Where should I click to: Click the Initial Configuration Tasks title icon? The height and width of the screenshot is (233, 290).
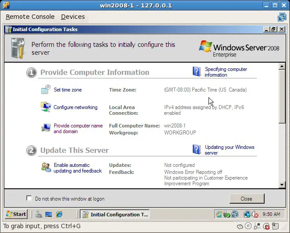(8, 29)
